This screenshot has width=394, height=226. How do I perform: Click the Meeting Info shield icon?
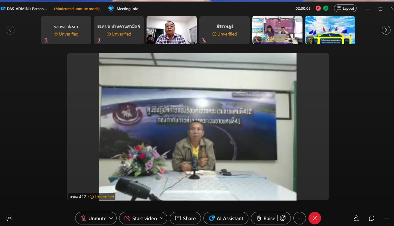(x=111, y=9)
